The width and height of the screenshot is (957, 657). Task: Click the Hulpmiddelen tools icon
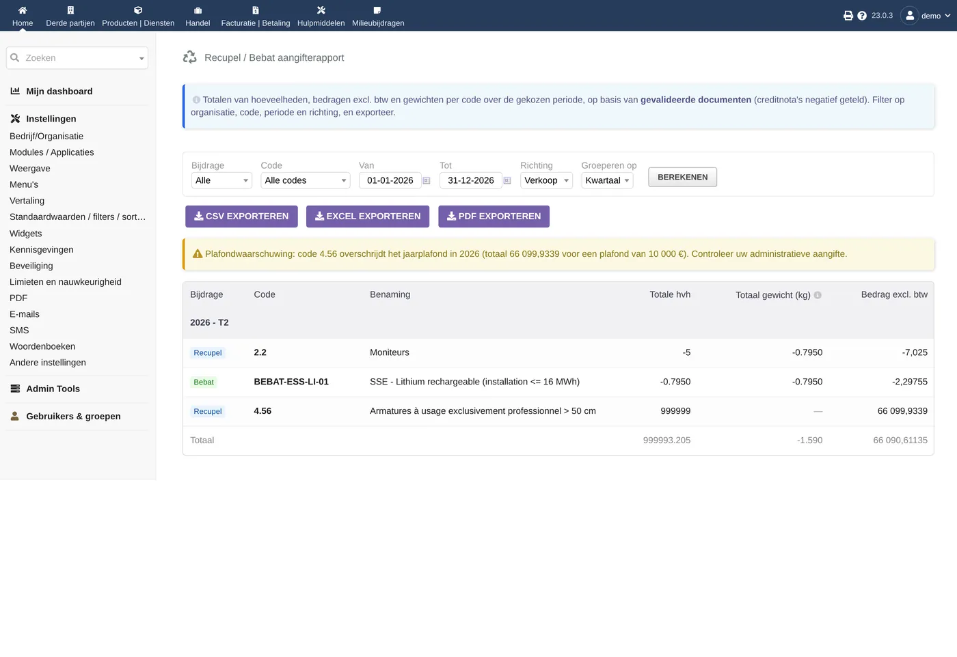tap(321, 10)
